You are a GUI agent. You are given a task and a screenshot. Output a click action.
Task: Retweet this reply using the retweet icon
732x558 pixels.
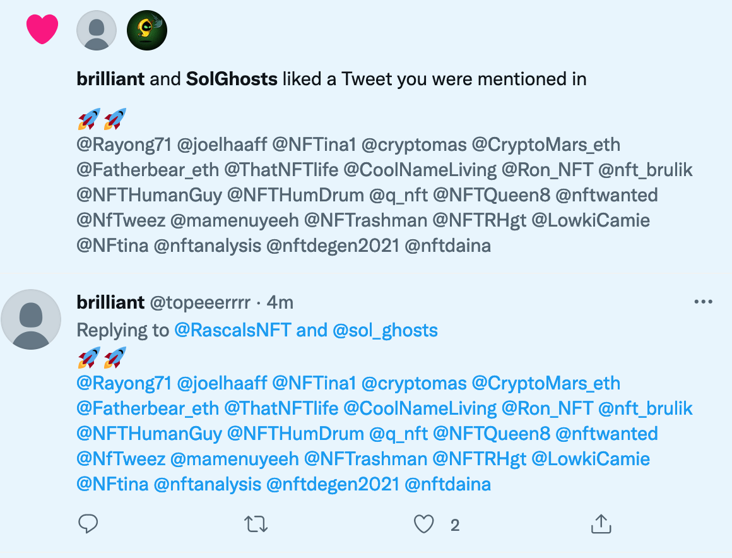[257, 523]
